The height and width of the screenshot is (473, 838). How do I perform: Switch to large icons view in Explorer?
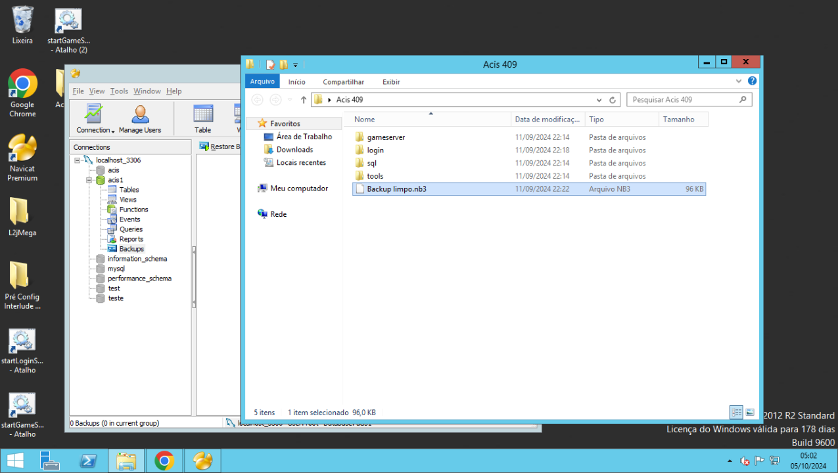coord(749,413)
